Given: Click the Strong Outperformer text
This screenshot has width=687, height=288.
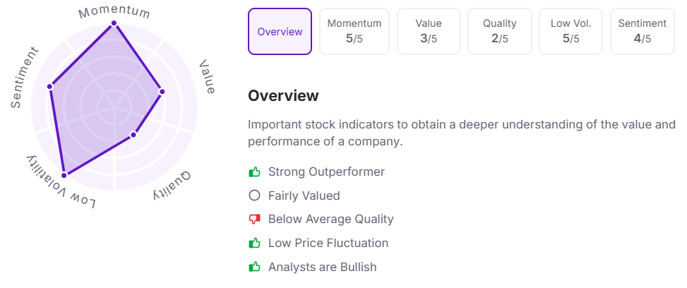Looking at the screenshot, I should (326, 172).
